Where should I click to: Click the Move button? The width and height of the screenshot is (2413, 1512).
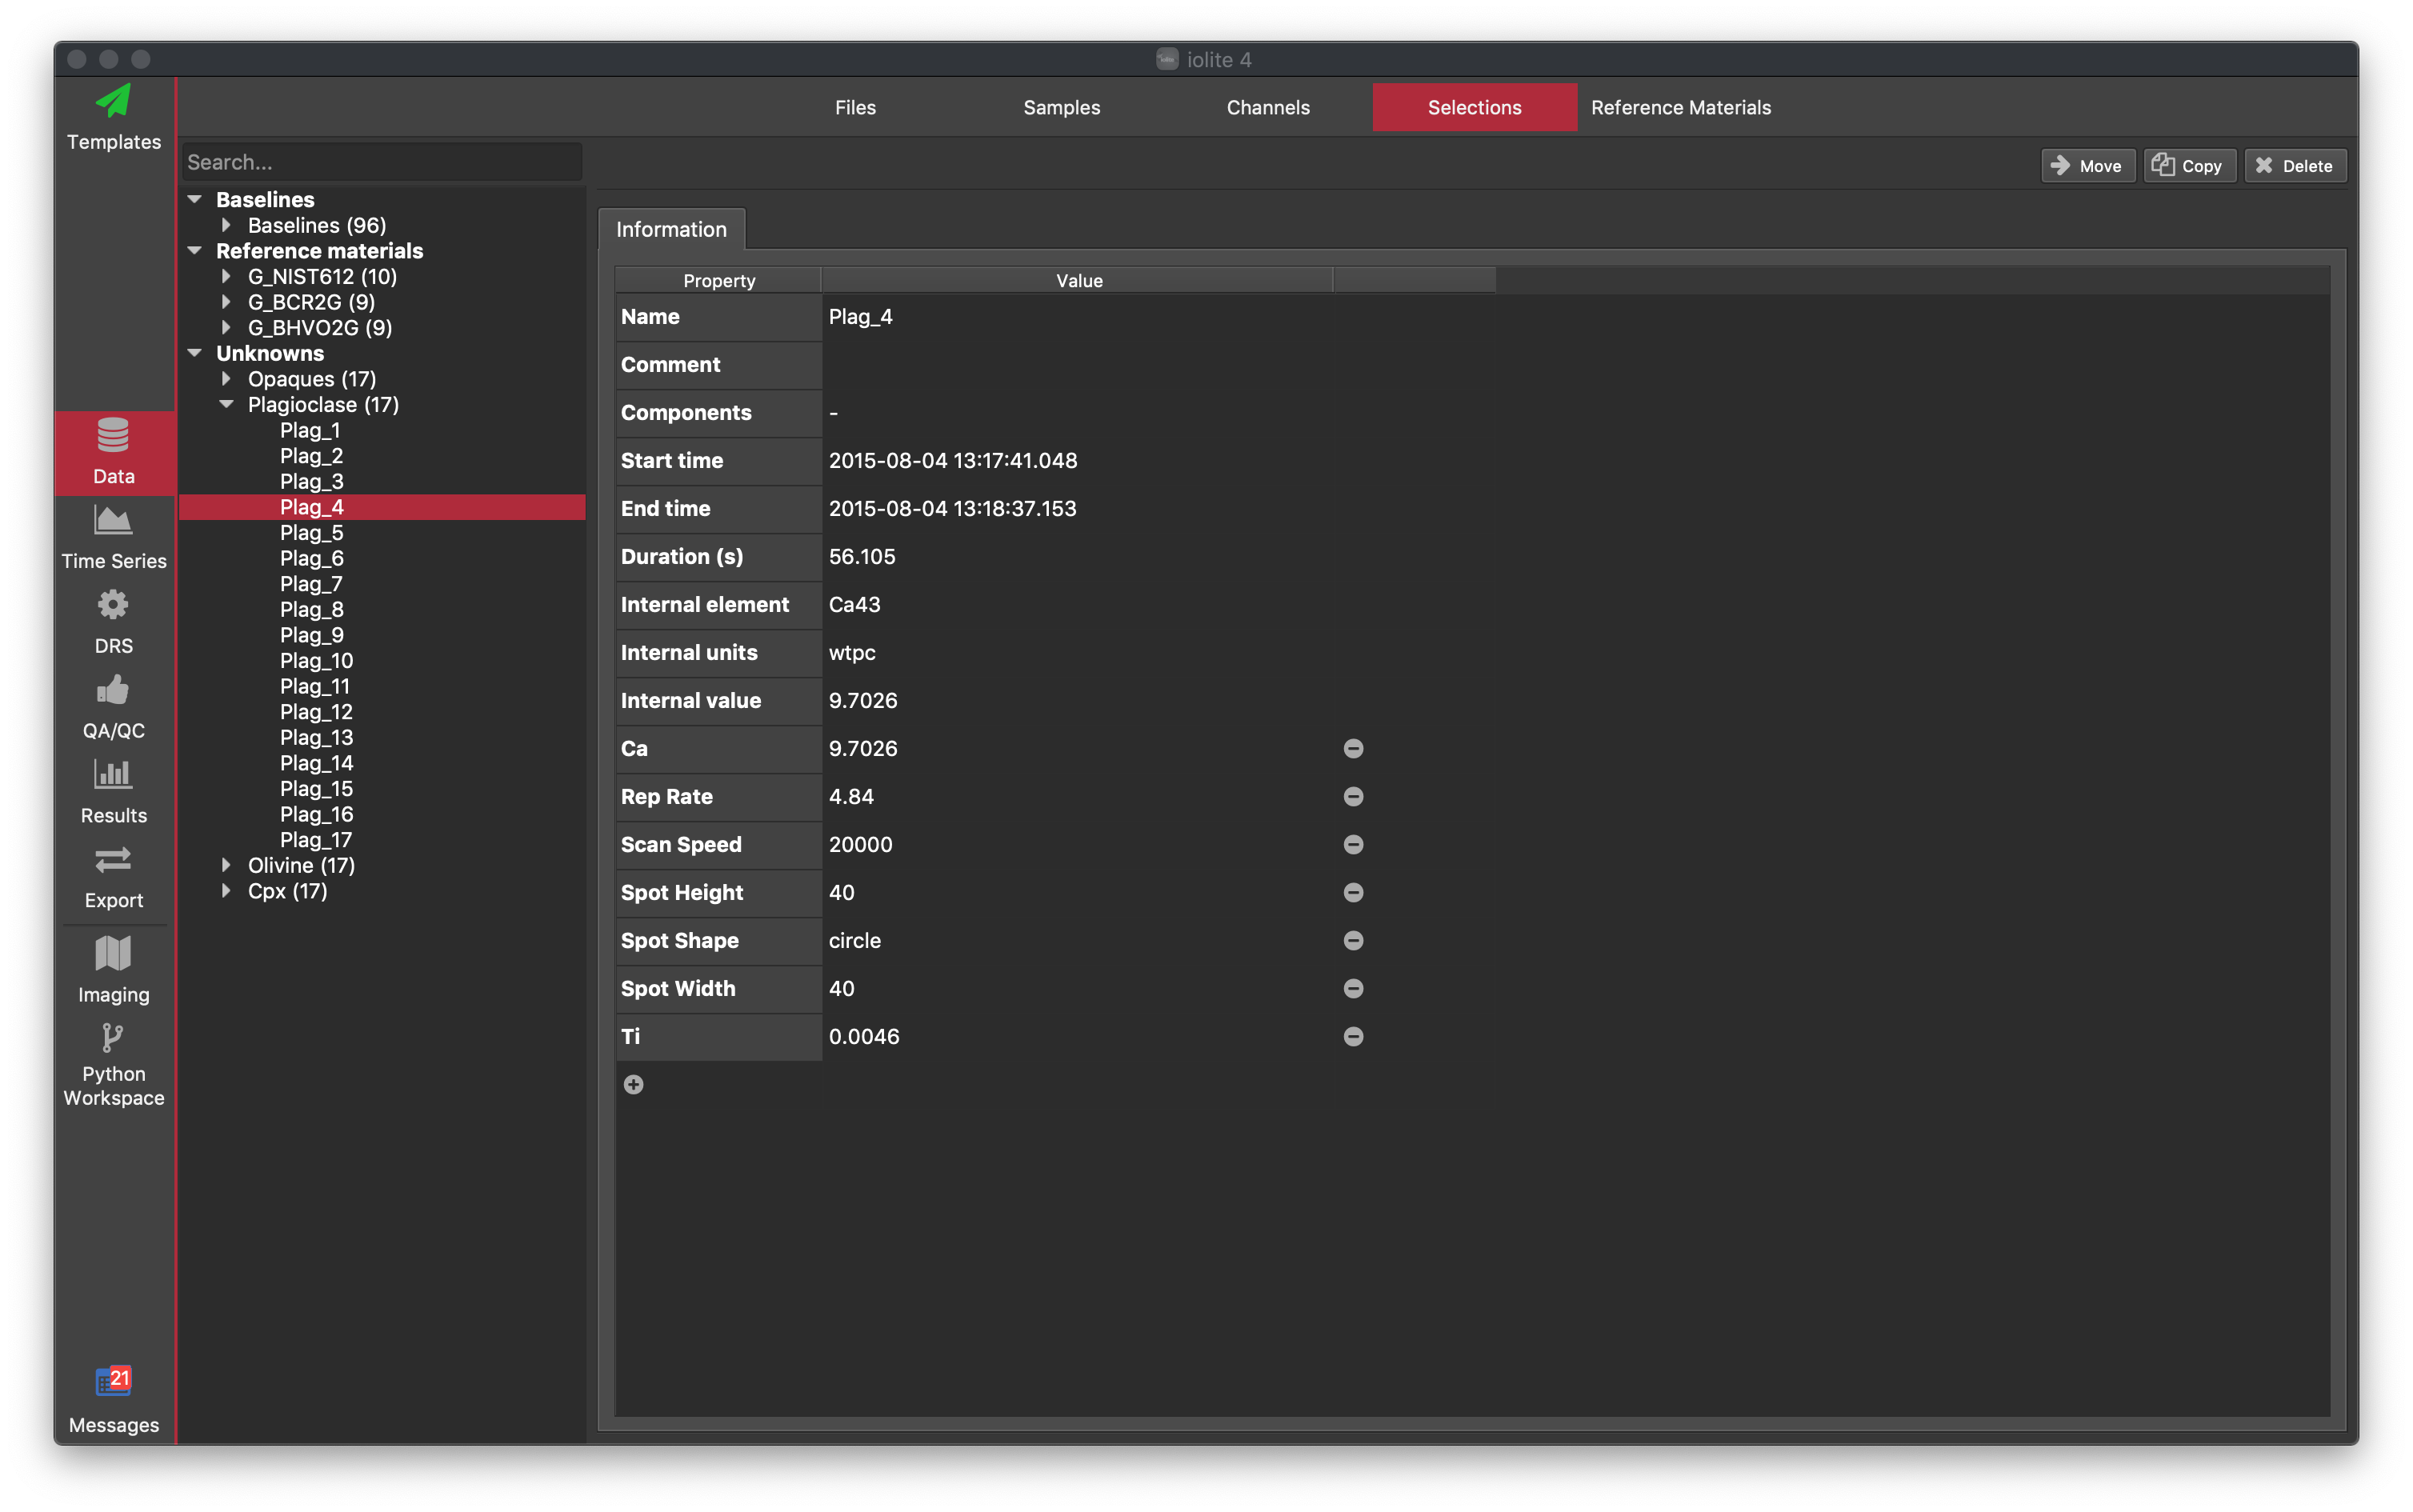pos(2087,166)
